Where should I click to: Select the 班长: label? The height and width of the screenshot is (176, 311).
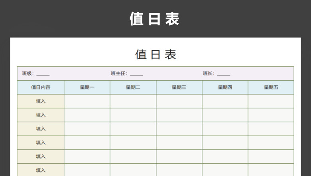tap(209, 73)
